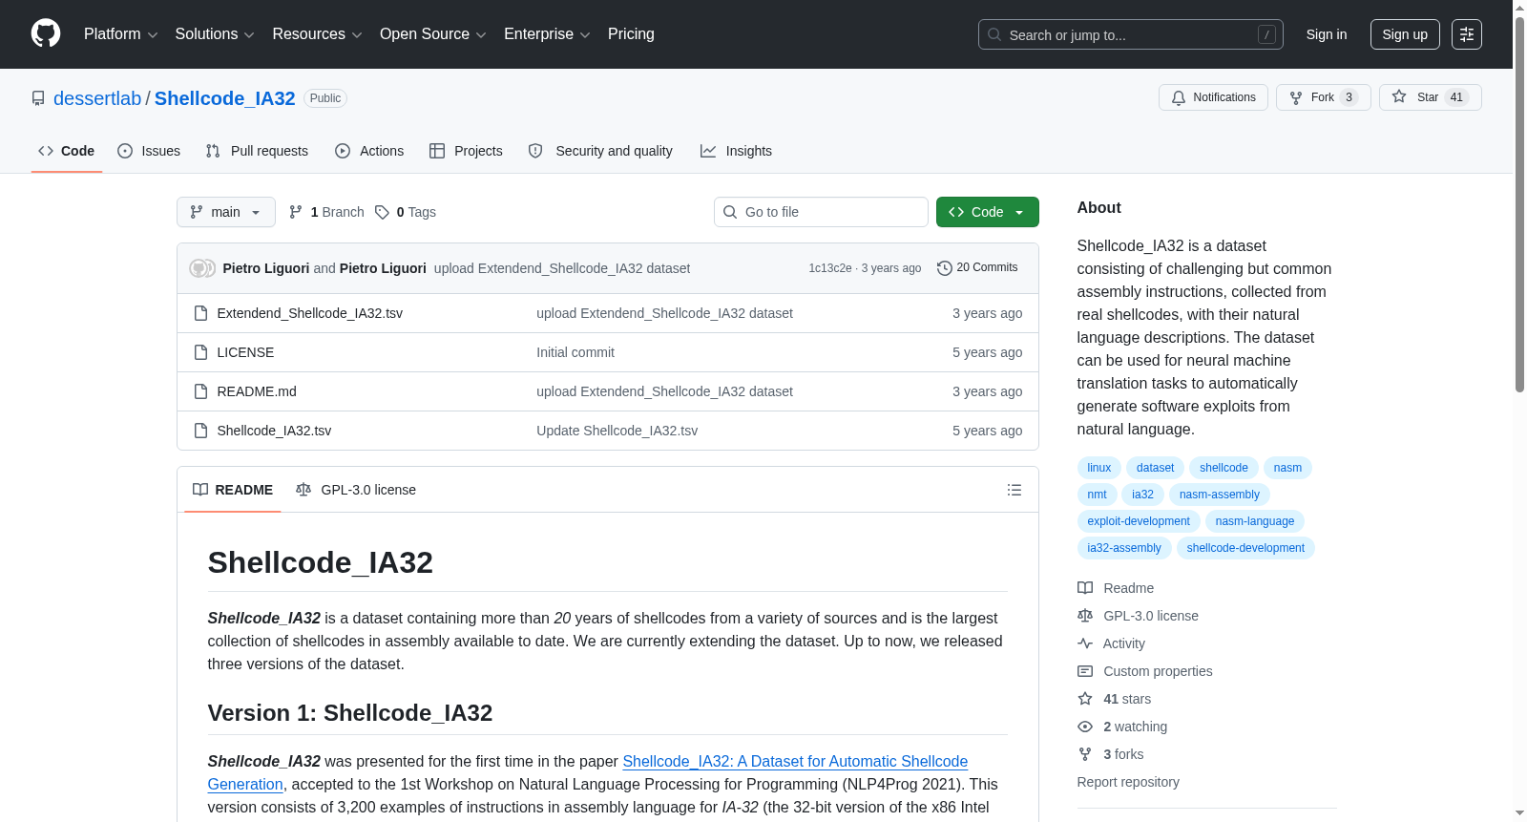Open the Initial commit message
Viewport: 1527px width, 822px height.
[575, 352]
